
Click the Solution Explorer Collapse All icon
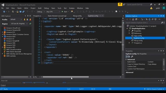[x=153, y=19]
